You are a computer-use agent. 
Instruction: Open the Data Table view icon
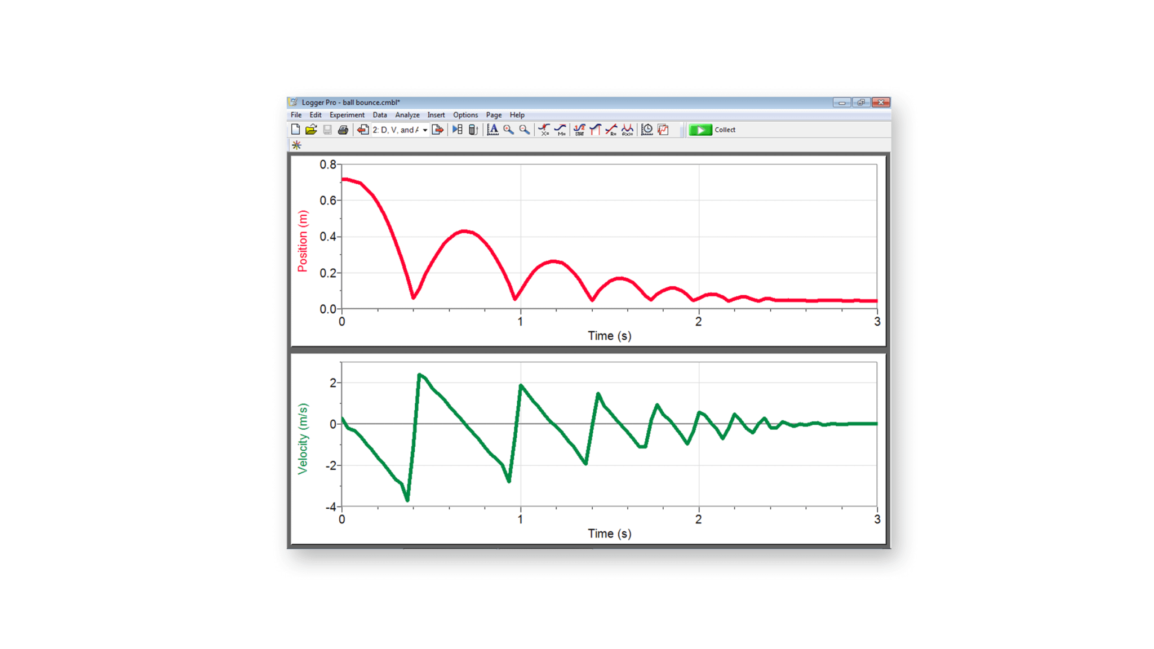pyautogui.click(x=458, y=131)
